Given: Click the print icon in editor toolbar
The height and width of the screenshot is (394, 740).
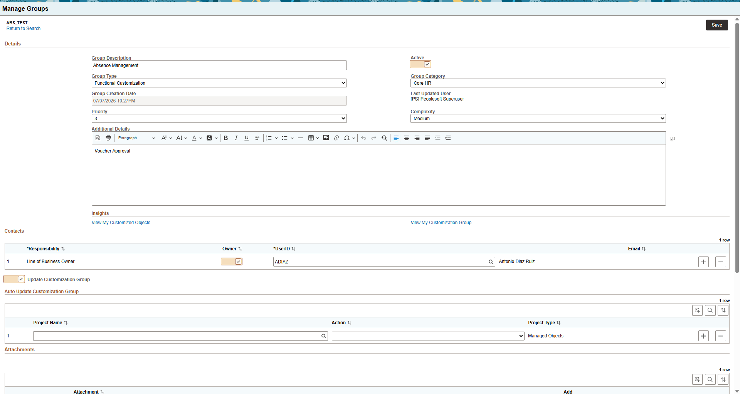Looking at the screenshot, I should pyautogui.click(x=108, y=138).
